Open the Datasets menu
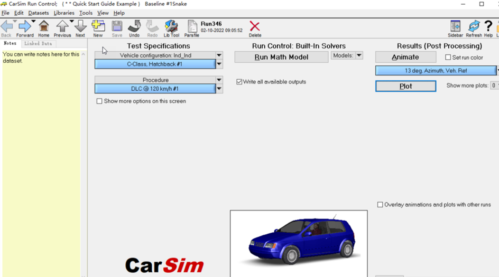Screen dimensions: 499x277 pos(39,13)
